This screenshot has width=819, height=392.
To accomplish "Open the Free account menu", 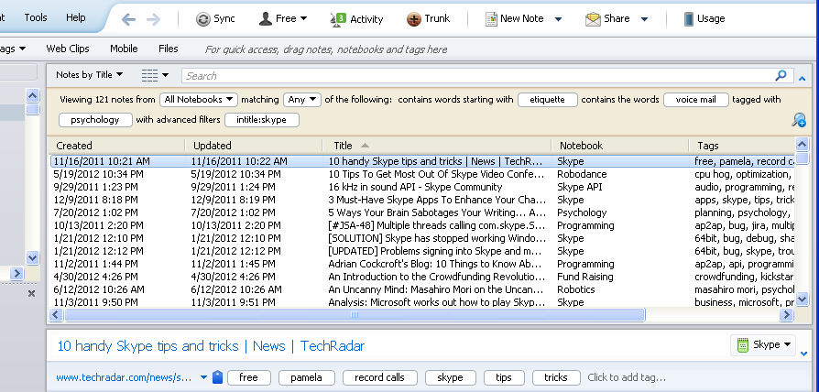I will point(282,19).
